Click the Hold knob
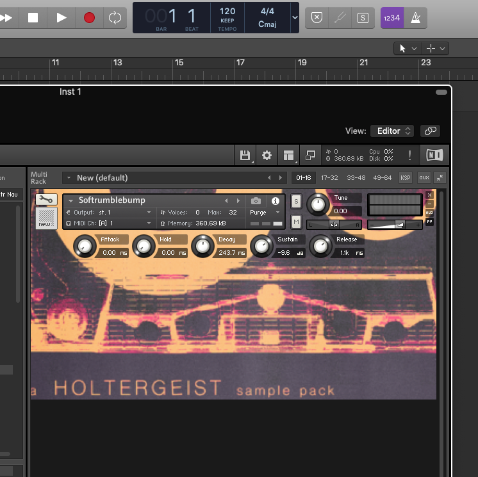Screen dimensions: 478x477 (144, 246)
